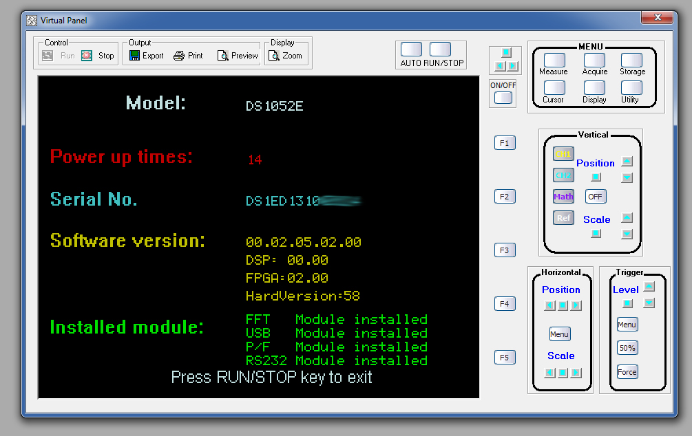Click the F4 softkey

click(x=505, y=304)
